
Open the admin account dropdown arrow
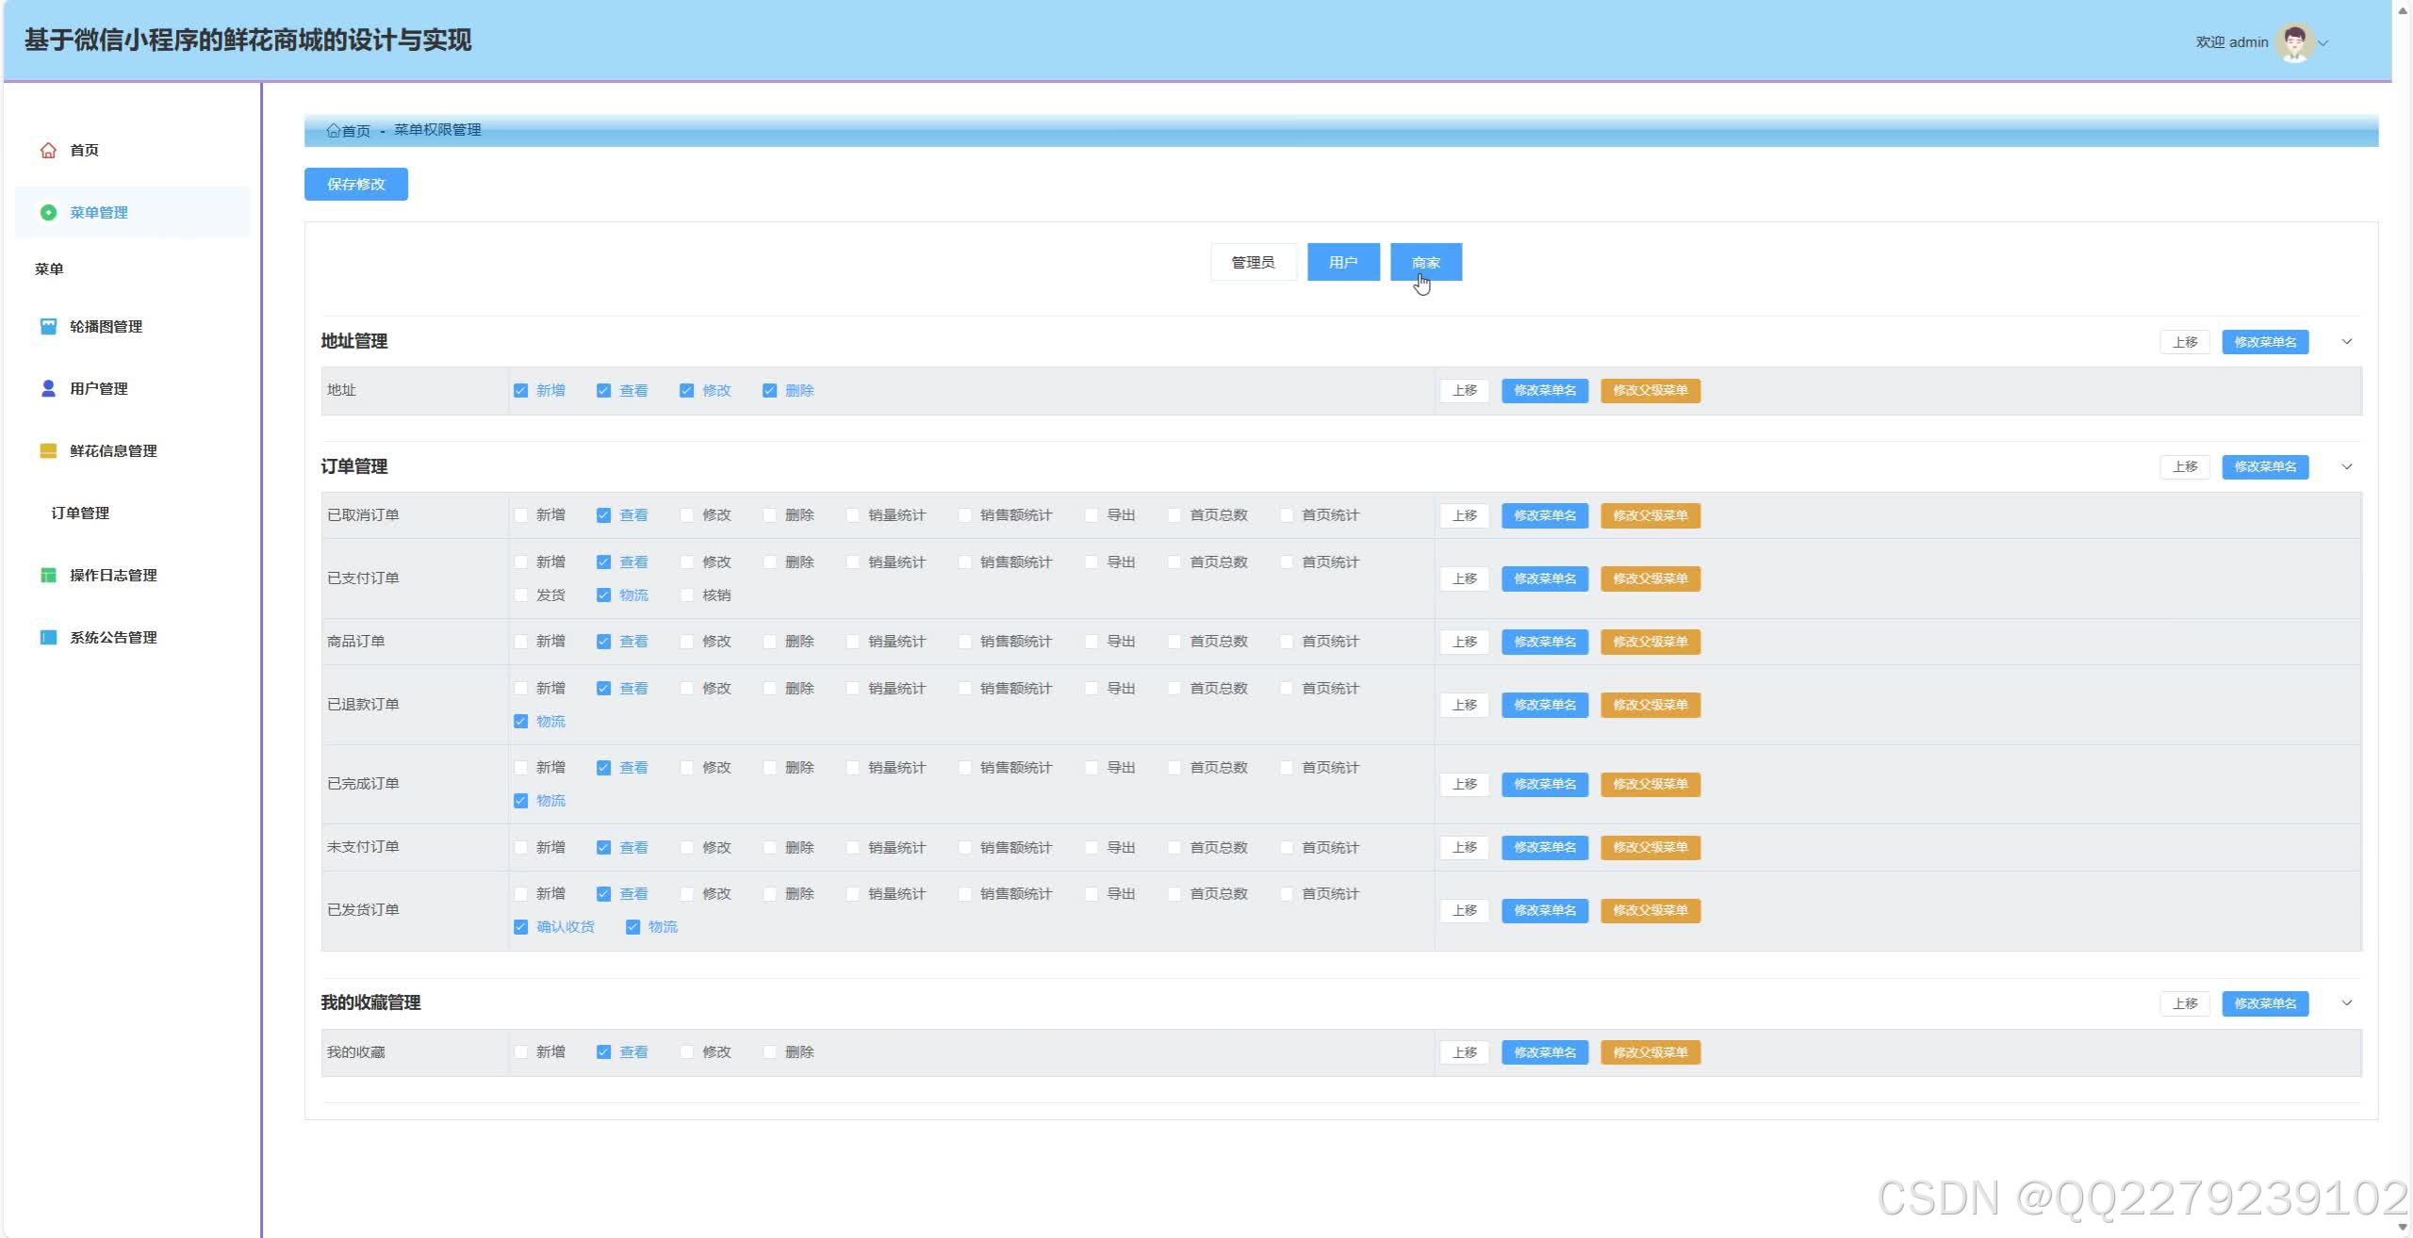[2323, 43]
